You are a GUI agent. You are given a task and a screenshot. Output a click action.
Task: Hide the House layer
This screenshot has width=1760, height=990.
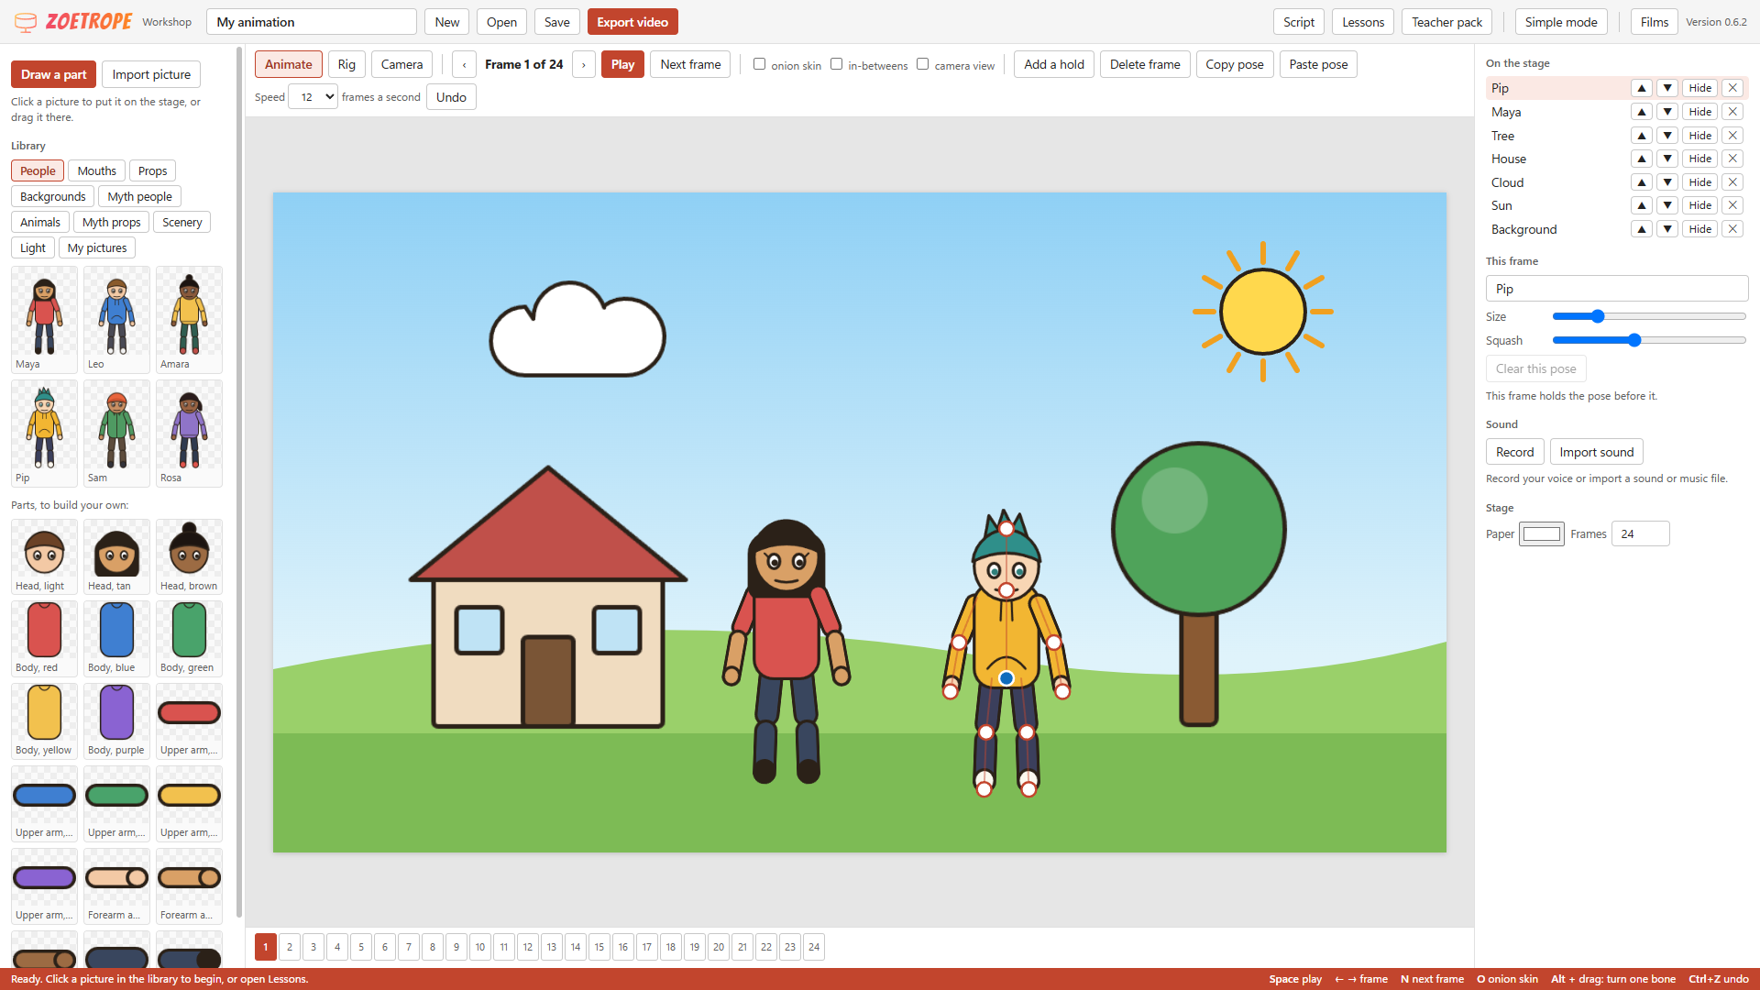(1700, 159)
